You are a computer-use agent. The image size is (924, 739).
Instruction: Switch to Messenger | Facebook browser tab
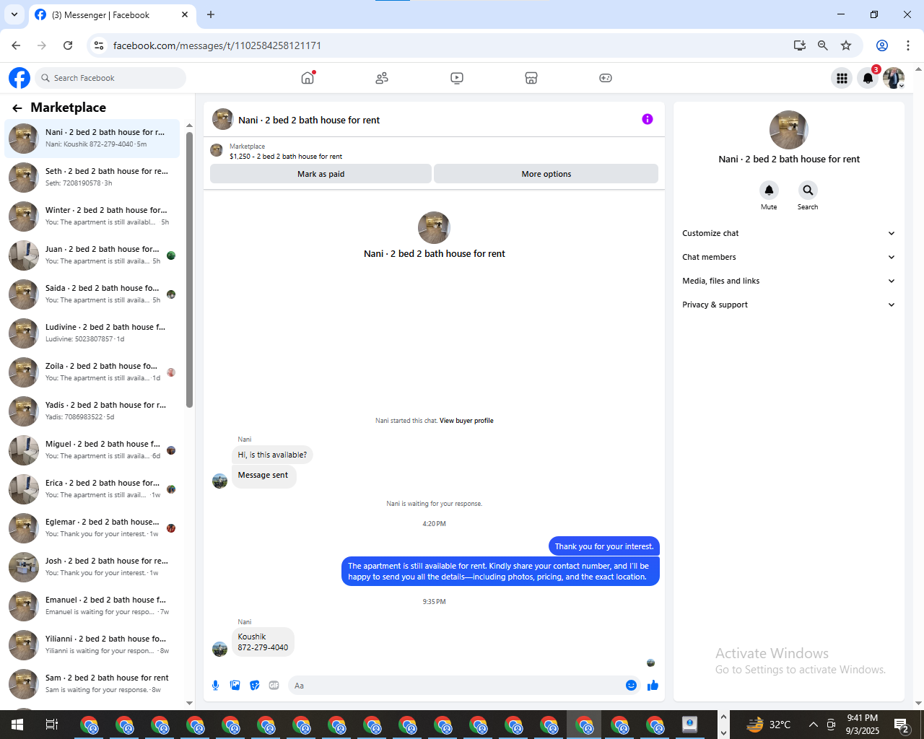click(111, 15)
